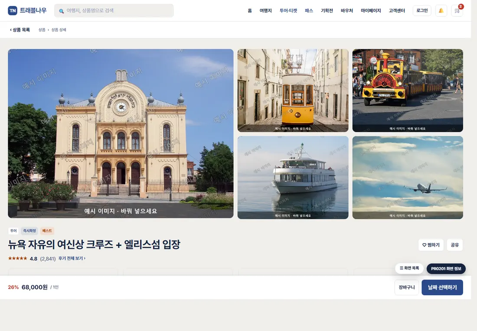477x331 pixels.
Task: Open the yellow tram thumbnail
Action: [x=293, y=91]
